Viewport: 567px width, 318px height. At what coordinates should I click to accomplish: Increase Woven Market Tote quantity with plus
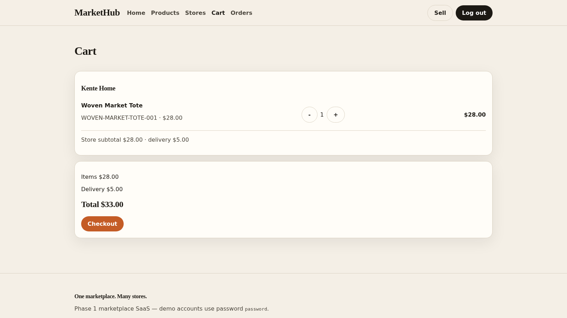(336, 114)
